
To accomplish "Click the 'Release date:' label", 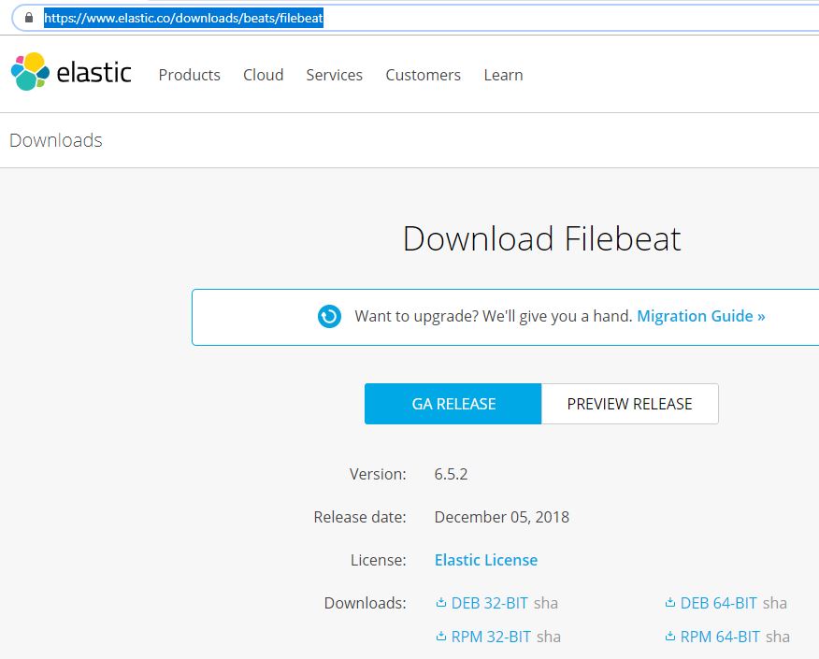I will tap(360, 517).
